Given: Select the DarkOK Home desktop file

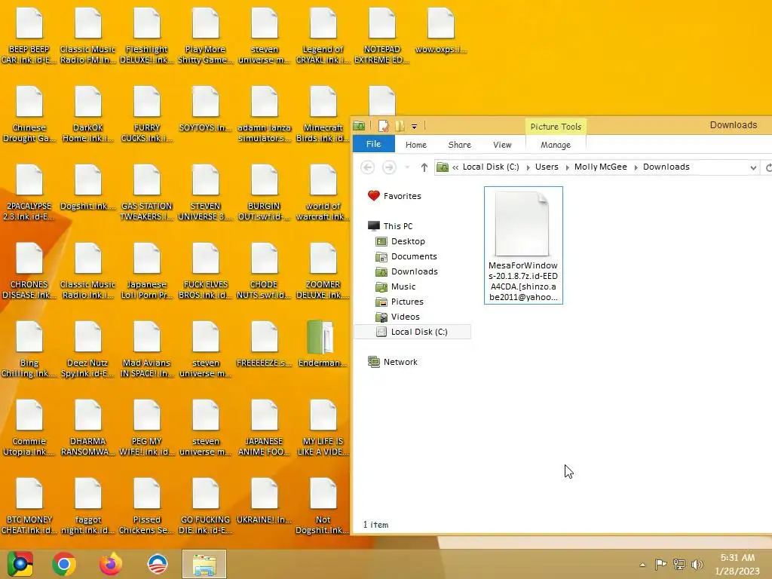Looking at the screenshot, I should 87,115.
